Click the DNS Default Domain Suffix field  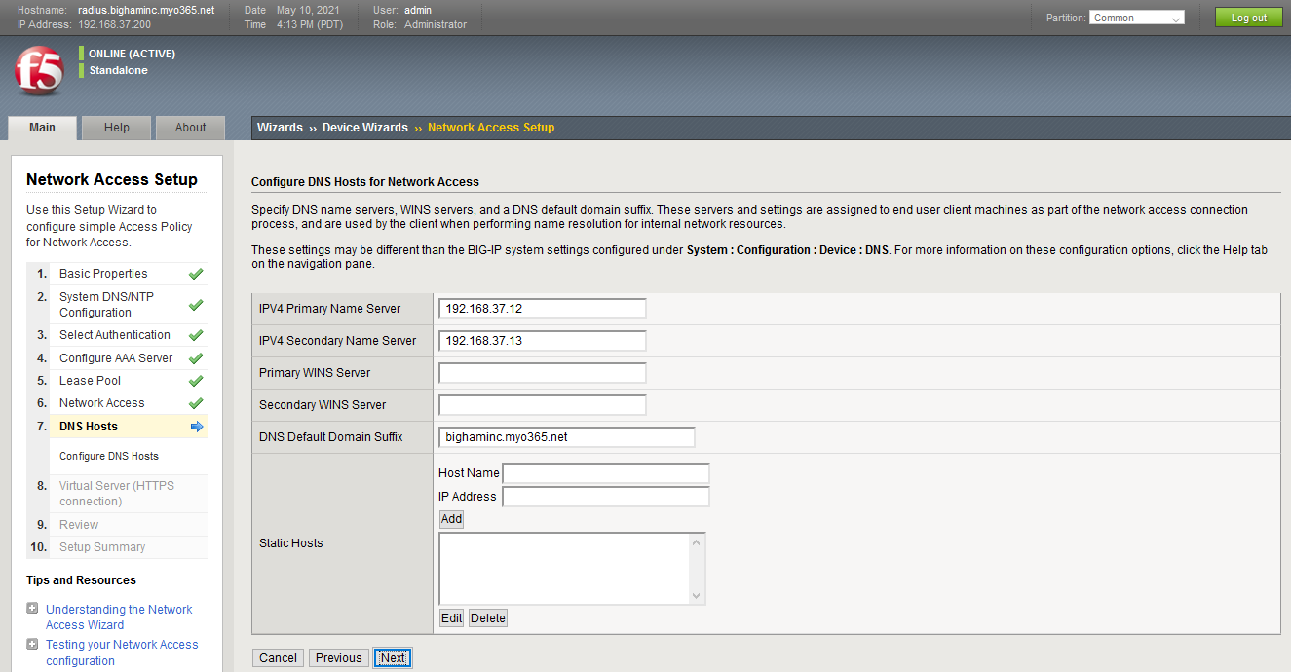click(566, 436)
